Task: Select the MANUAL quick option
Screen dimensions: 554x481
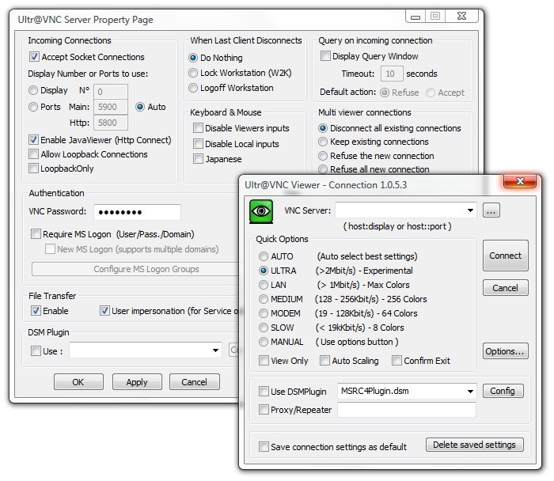Action: pyautogui.click(x=264, y=342)
